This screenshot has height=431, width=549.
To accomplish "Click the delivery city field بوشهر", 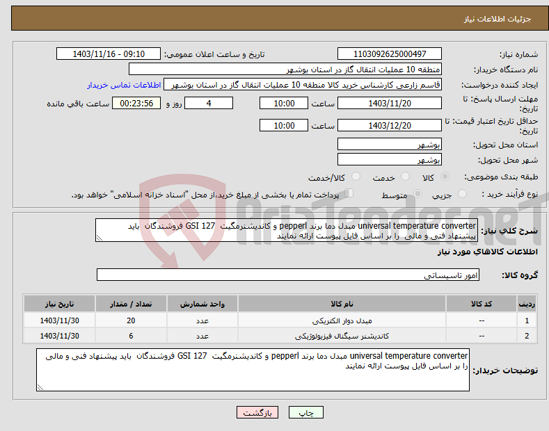I will [390, 159].
